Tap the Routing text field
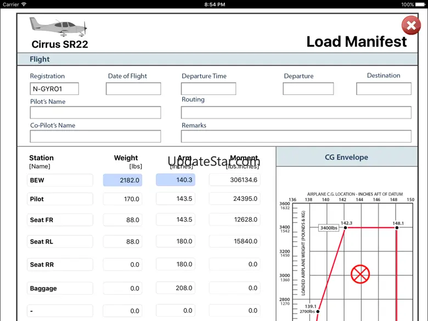Viewport: 428px width, 321px height. pos(296,112)
